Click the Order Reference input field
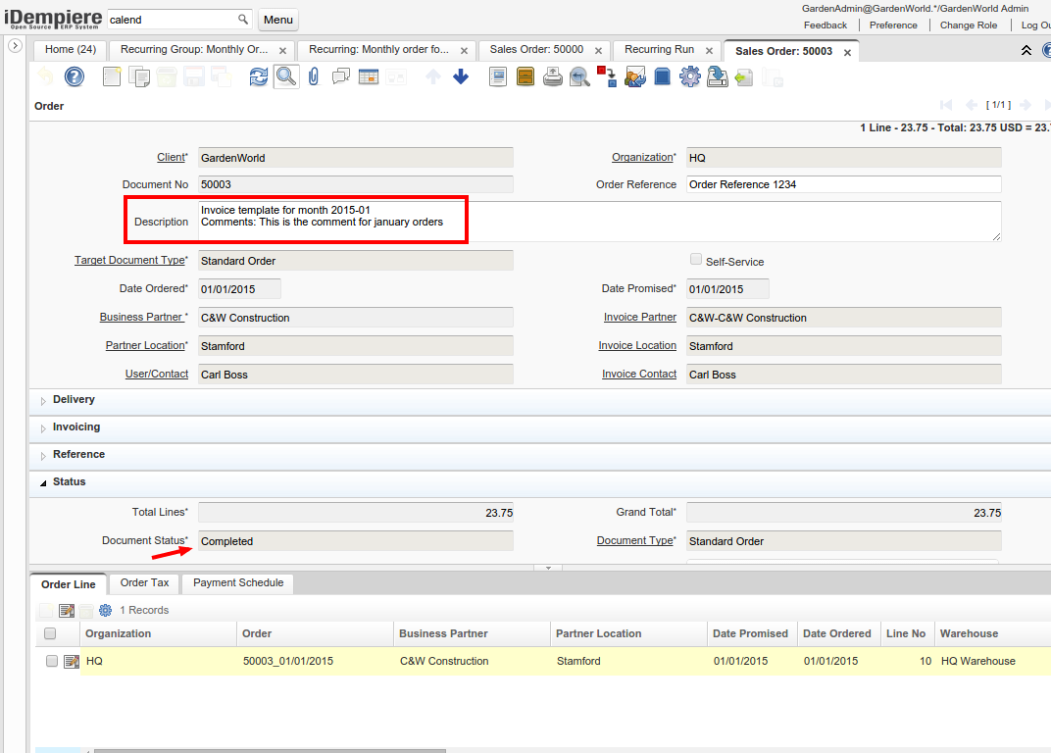Image resolution: width=1051 pixels, height=753 pixels. 843,184
